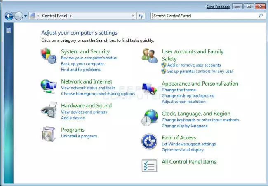Click View devices and printers
This screenshot has height=186, width=268.
coord(84,112)
